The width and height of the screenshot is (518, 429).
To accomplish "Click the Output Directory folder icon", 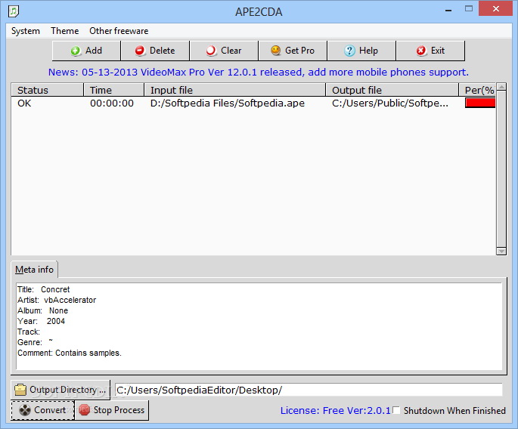I will coord(20,390).
